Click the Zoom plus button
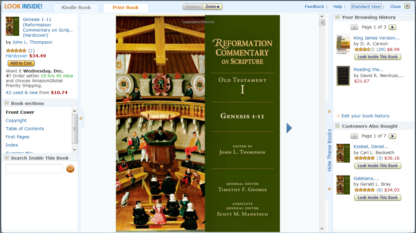Viewport: 416px width, 233px height. point(212,7)
